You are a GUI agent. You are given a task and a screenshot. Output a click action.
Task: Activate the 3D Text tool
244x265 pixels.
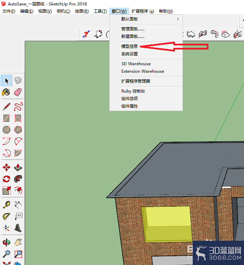18,228
